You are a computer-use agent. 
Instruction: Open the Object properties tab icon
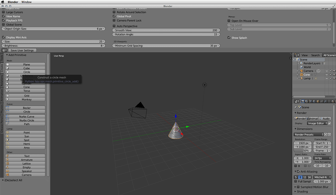pyautogui.click(x=318, y=101)
